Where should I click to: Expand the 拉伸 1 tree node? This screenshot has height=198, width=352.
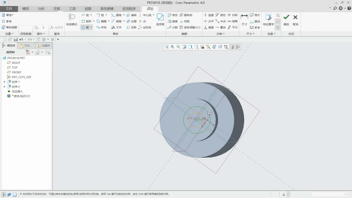[4, 82]
